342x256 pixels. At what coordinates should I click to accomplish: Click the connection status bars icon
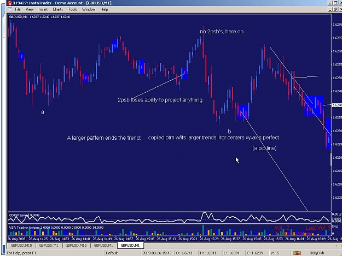point(297,253)
